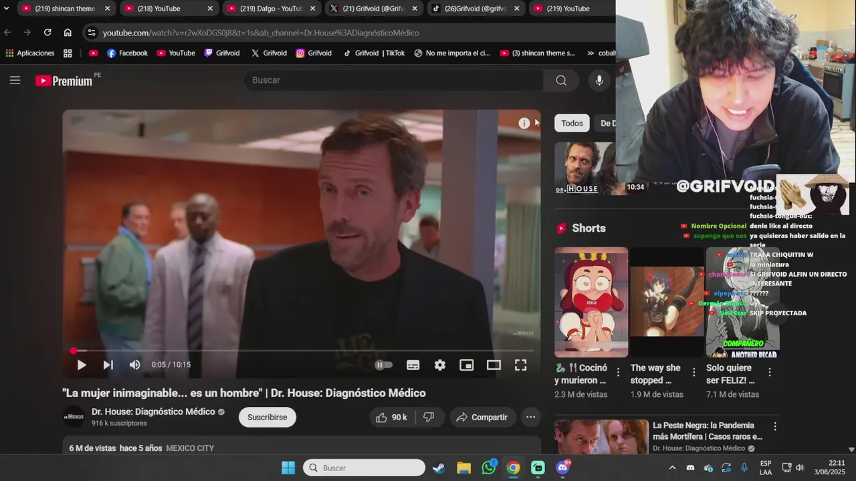Open the YouTube hamburger guide menu
The image size is (856, 481).
(x=15, y=80)
